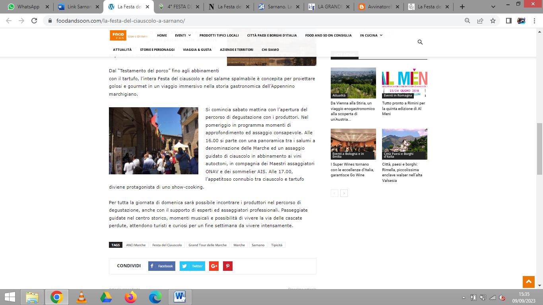Share the article on Facebook
Screen dimensions: 543x305
162,266
